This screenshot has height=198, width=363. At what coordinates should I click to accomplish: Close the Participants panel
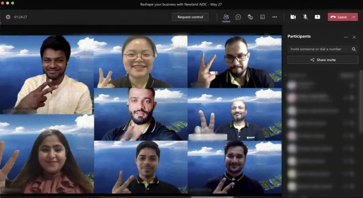point(354,37)
